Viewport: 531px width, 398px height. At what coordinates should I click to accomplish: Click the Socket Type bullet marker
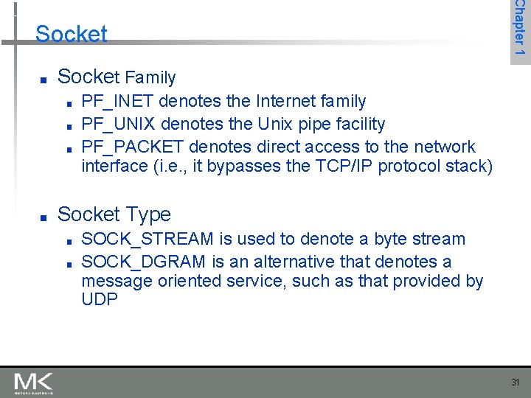(44, 218)
